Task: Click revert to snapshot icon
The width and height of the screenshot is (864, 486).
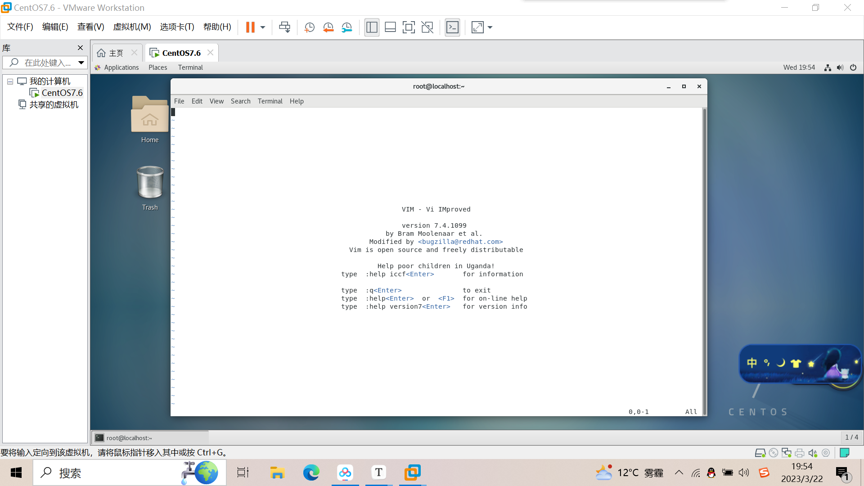Action: coord(328,27)
